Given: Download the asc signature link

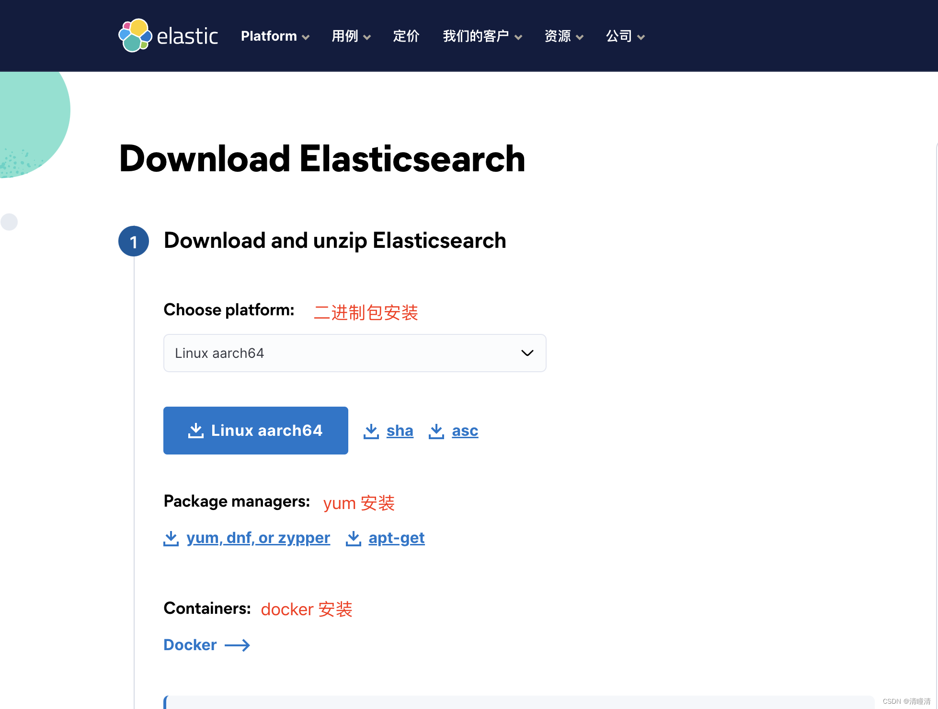Looking at the screenshot, I should 465,431.
